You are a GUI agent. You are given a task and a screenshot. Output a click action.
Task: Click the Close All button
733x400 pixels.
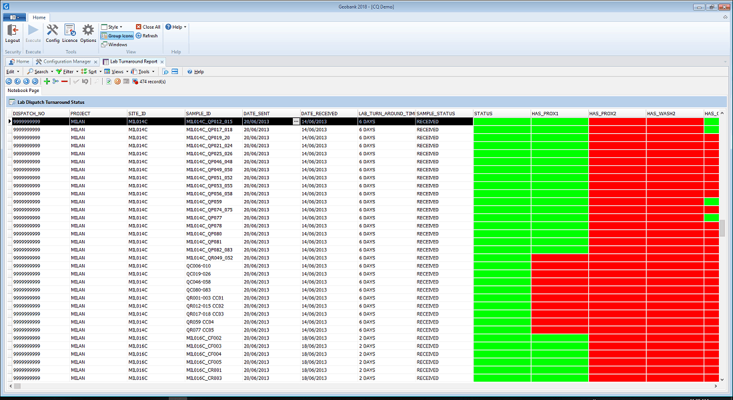click(x=147, y=27)
